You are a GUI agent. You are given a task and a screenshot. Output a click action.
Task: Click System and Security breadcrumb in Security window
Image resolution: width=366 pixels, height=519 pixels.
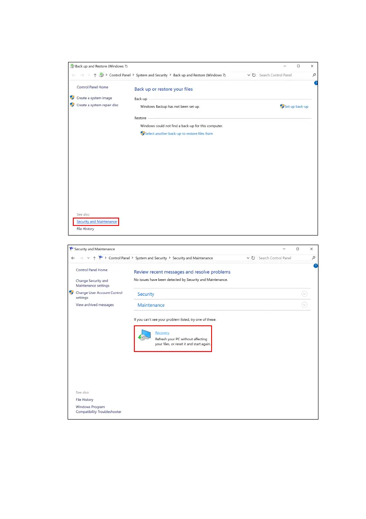click(151, 258)
